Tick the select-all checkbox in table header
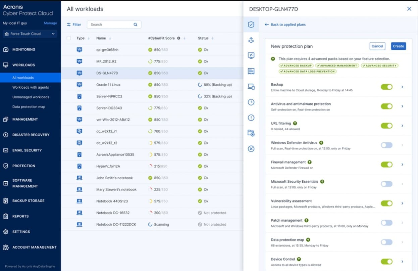418x271 pixels. [x=69, y=38]
